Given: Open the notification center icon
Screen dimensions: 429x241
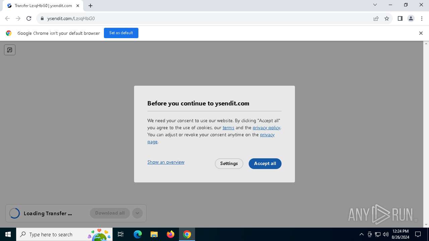Looking at the screenshot, I should pyautogui.click(x=418, y=234).
